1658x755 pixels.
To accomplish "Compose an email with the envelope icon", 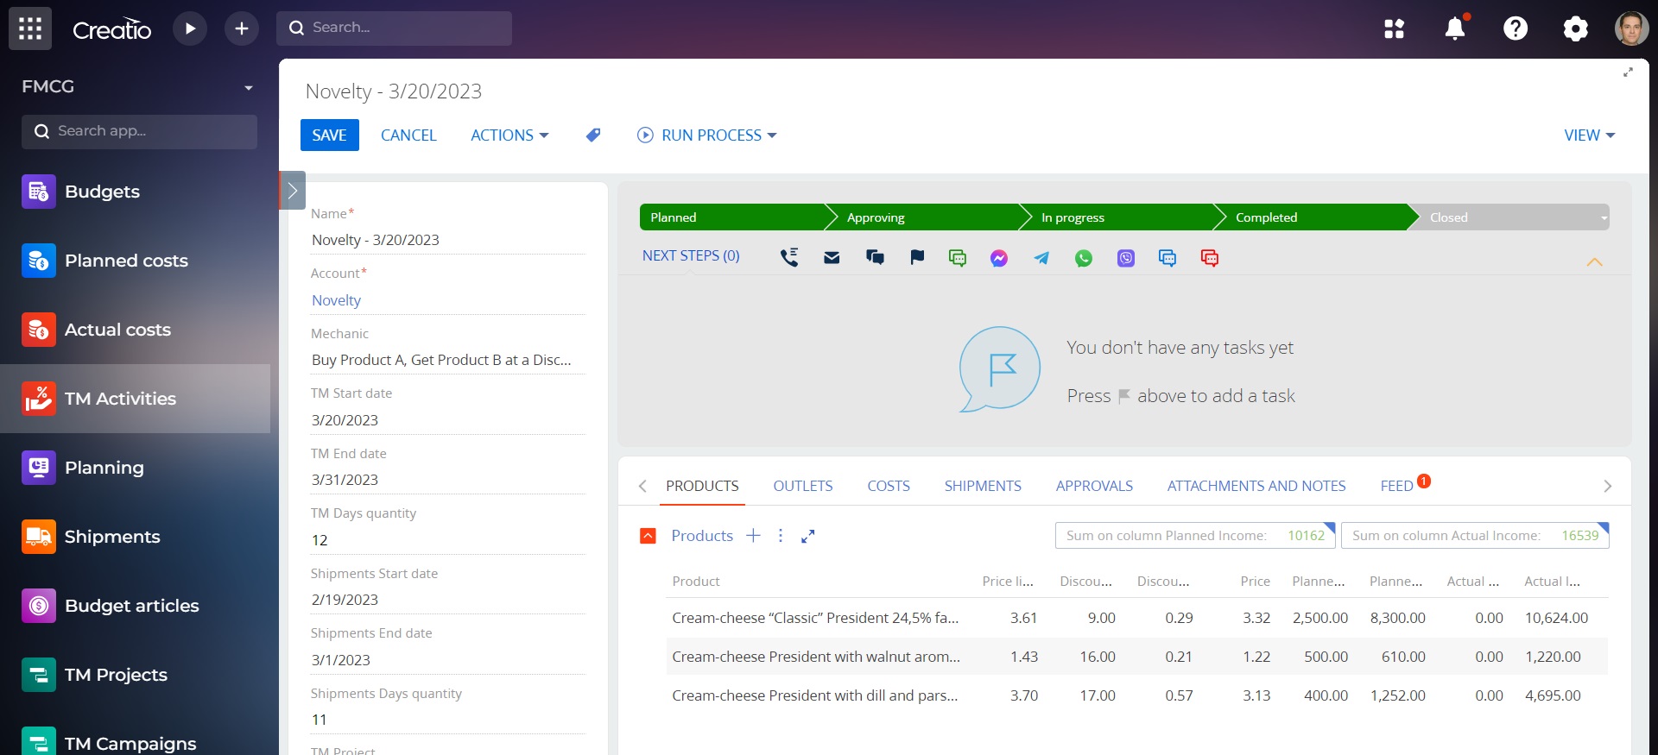I will [832, 257].
